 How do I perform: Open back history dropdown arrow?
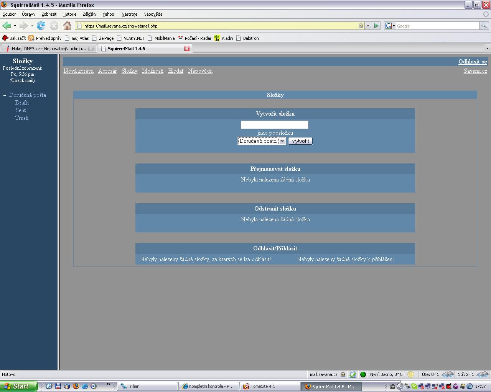click(x=15, y=26)
